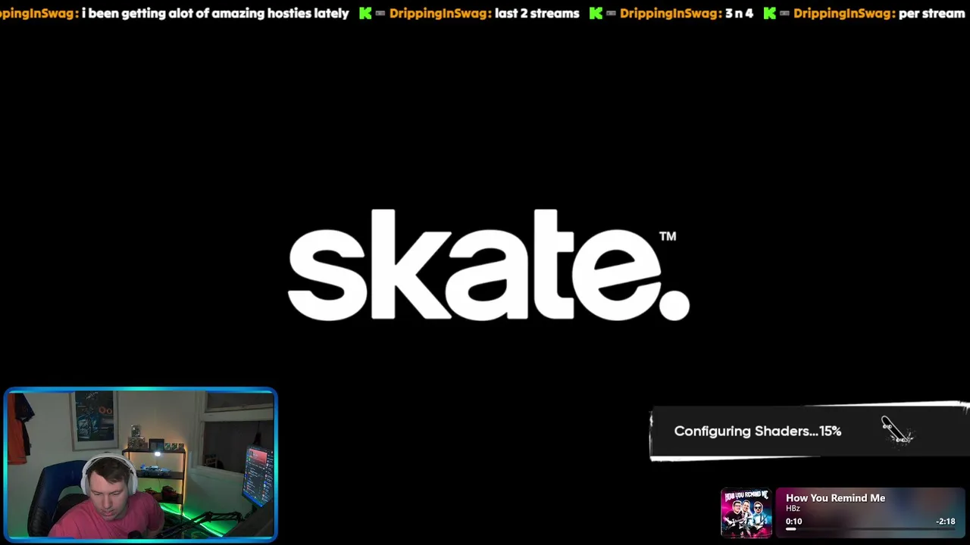
Task: Click the green Kick icon before 'last 2 streams'
Action: tap(365, 13)
